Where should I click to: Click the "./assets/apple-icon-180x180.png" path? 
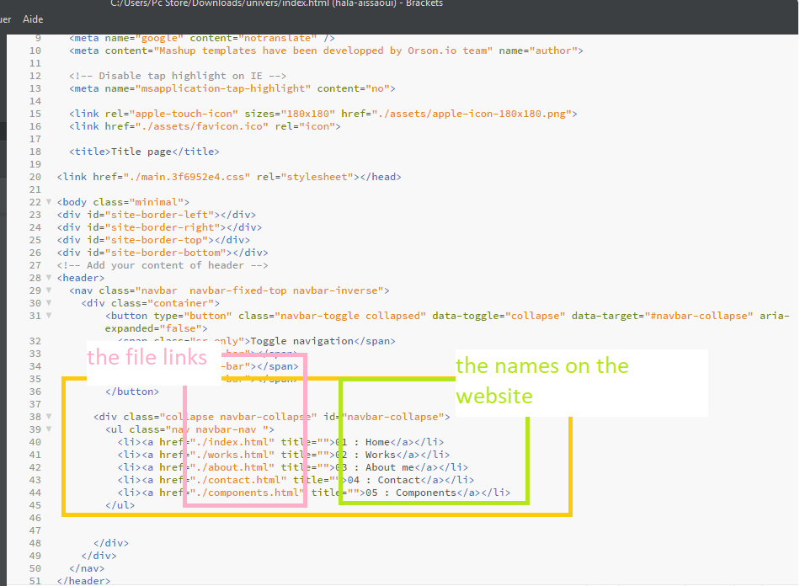[x=472, y=114]
